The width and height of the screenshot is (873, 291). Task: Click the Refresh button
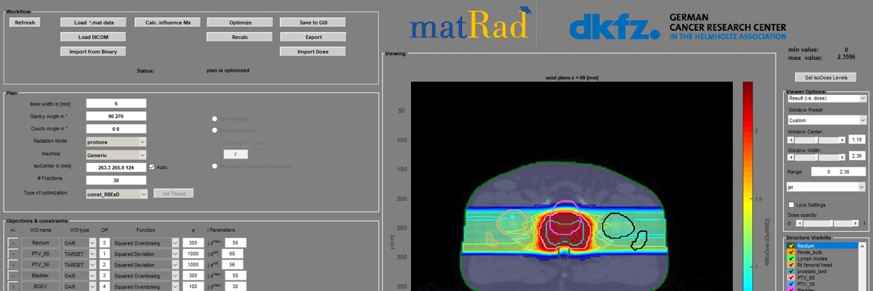tap(25, 22)
